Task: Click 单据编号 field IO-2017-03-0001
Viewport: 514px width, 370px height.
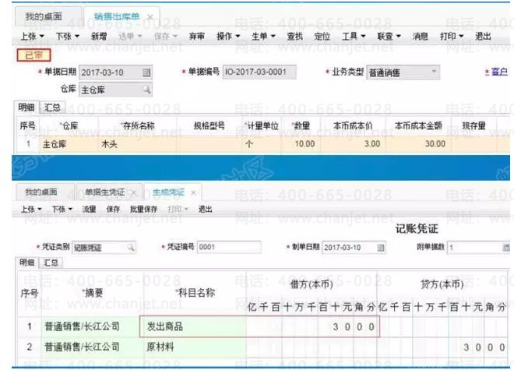Action: (259, 72)
